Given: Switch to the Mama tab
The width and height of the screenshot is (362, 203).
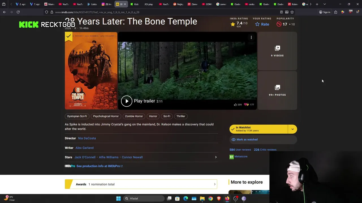Looking at the screenshot, I should click(49, 4).
